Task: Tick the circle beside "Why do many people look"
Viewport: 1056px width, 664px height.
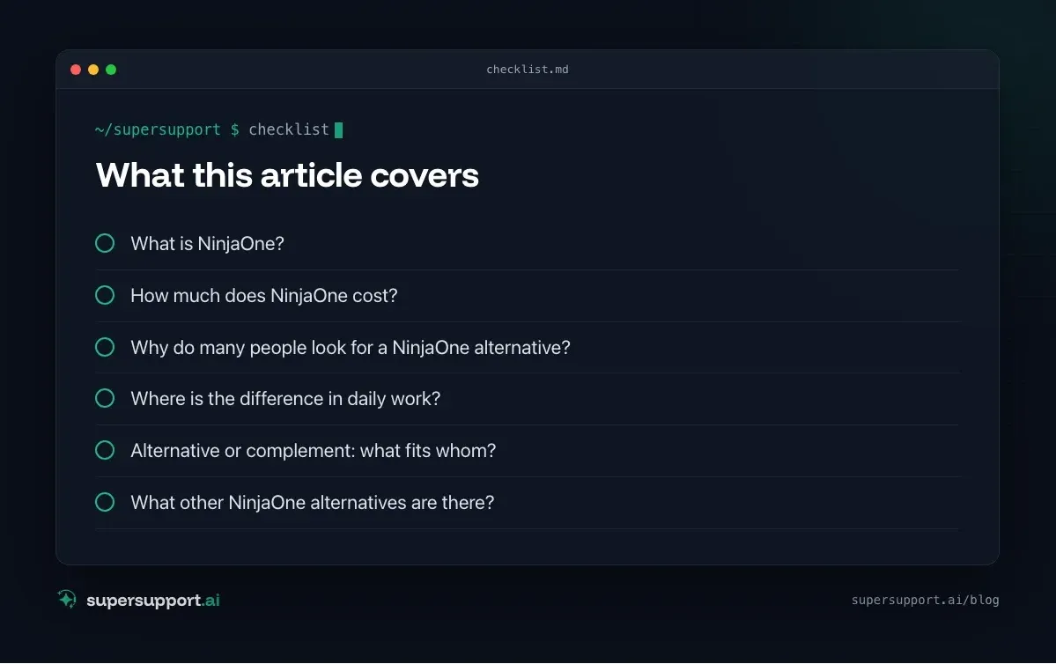Action: pyautogui.click(x=105, y=347)
